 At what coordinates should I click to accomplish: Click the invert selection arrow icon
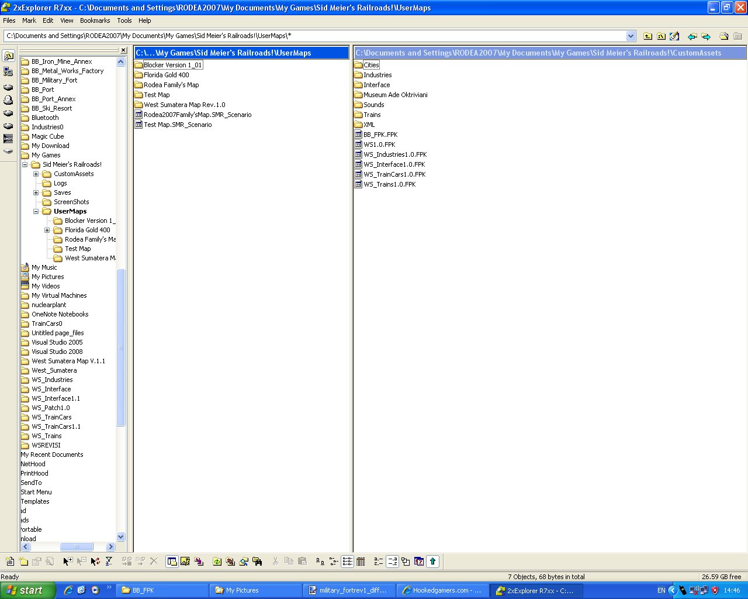pos(95,562)
